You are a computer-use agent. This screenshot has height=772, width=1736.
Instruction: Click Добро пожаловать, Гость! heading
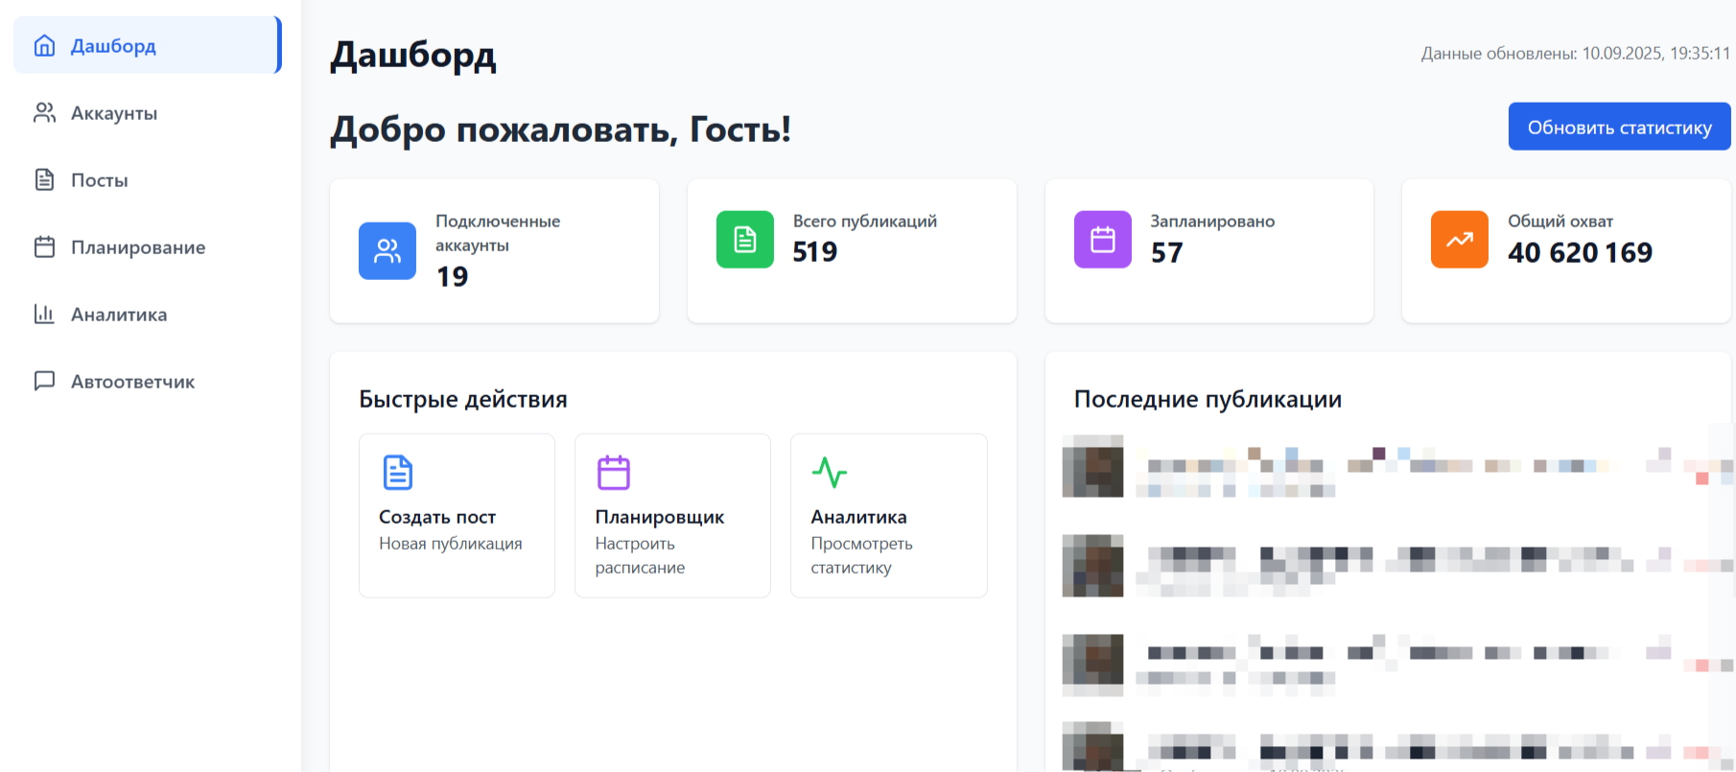[x=561, y=129]
